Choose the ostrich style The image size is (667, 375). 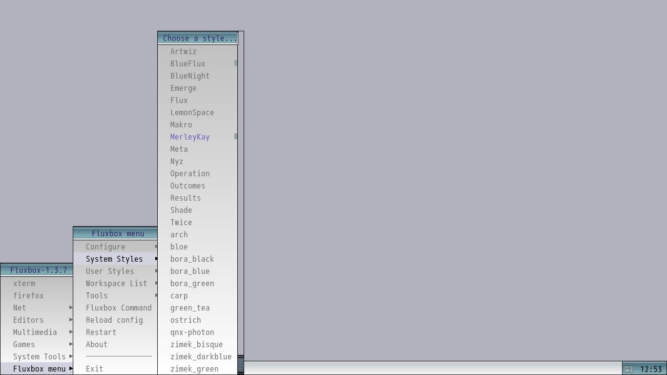(x=198, y=320)
